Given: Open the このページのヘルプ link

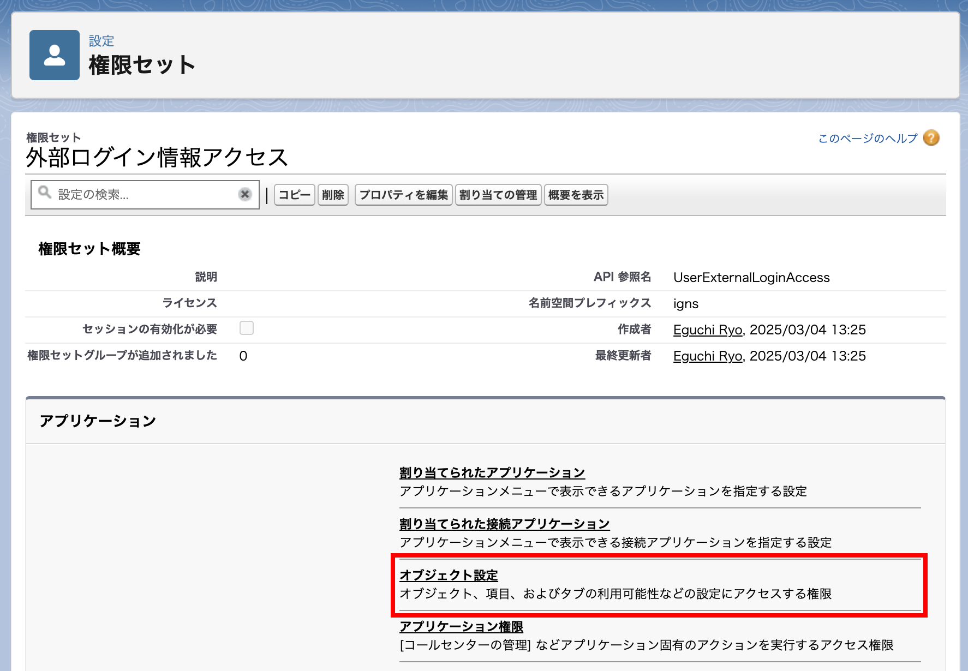Looking at the screenshot, I should pos(868,139).
